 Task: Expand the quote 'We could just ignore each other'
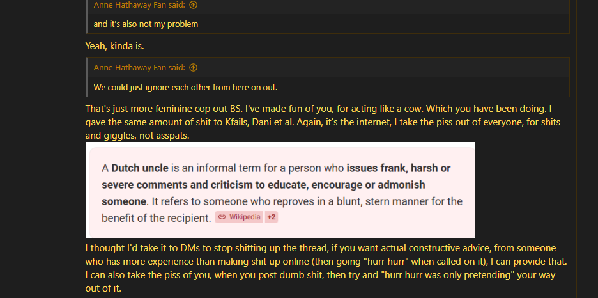point(185,88)
